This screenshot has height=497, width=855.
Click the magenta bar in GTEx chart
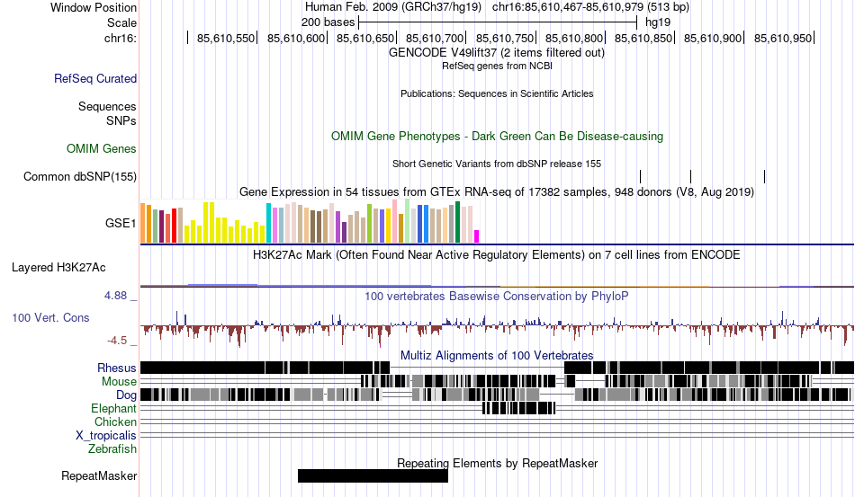click(x=477, y=236)
